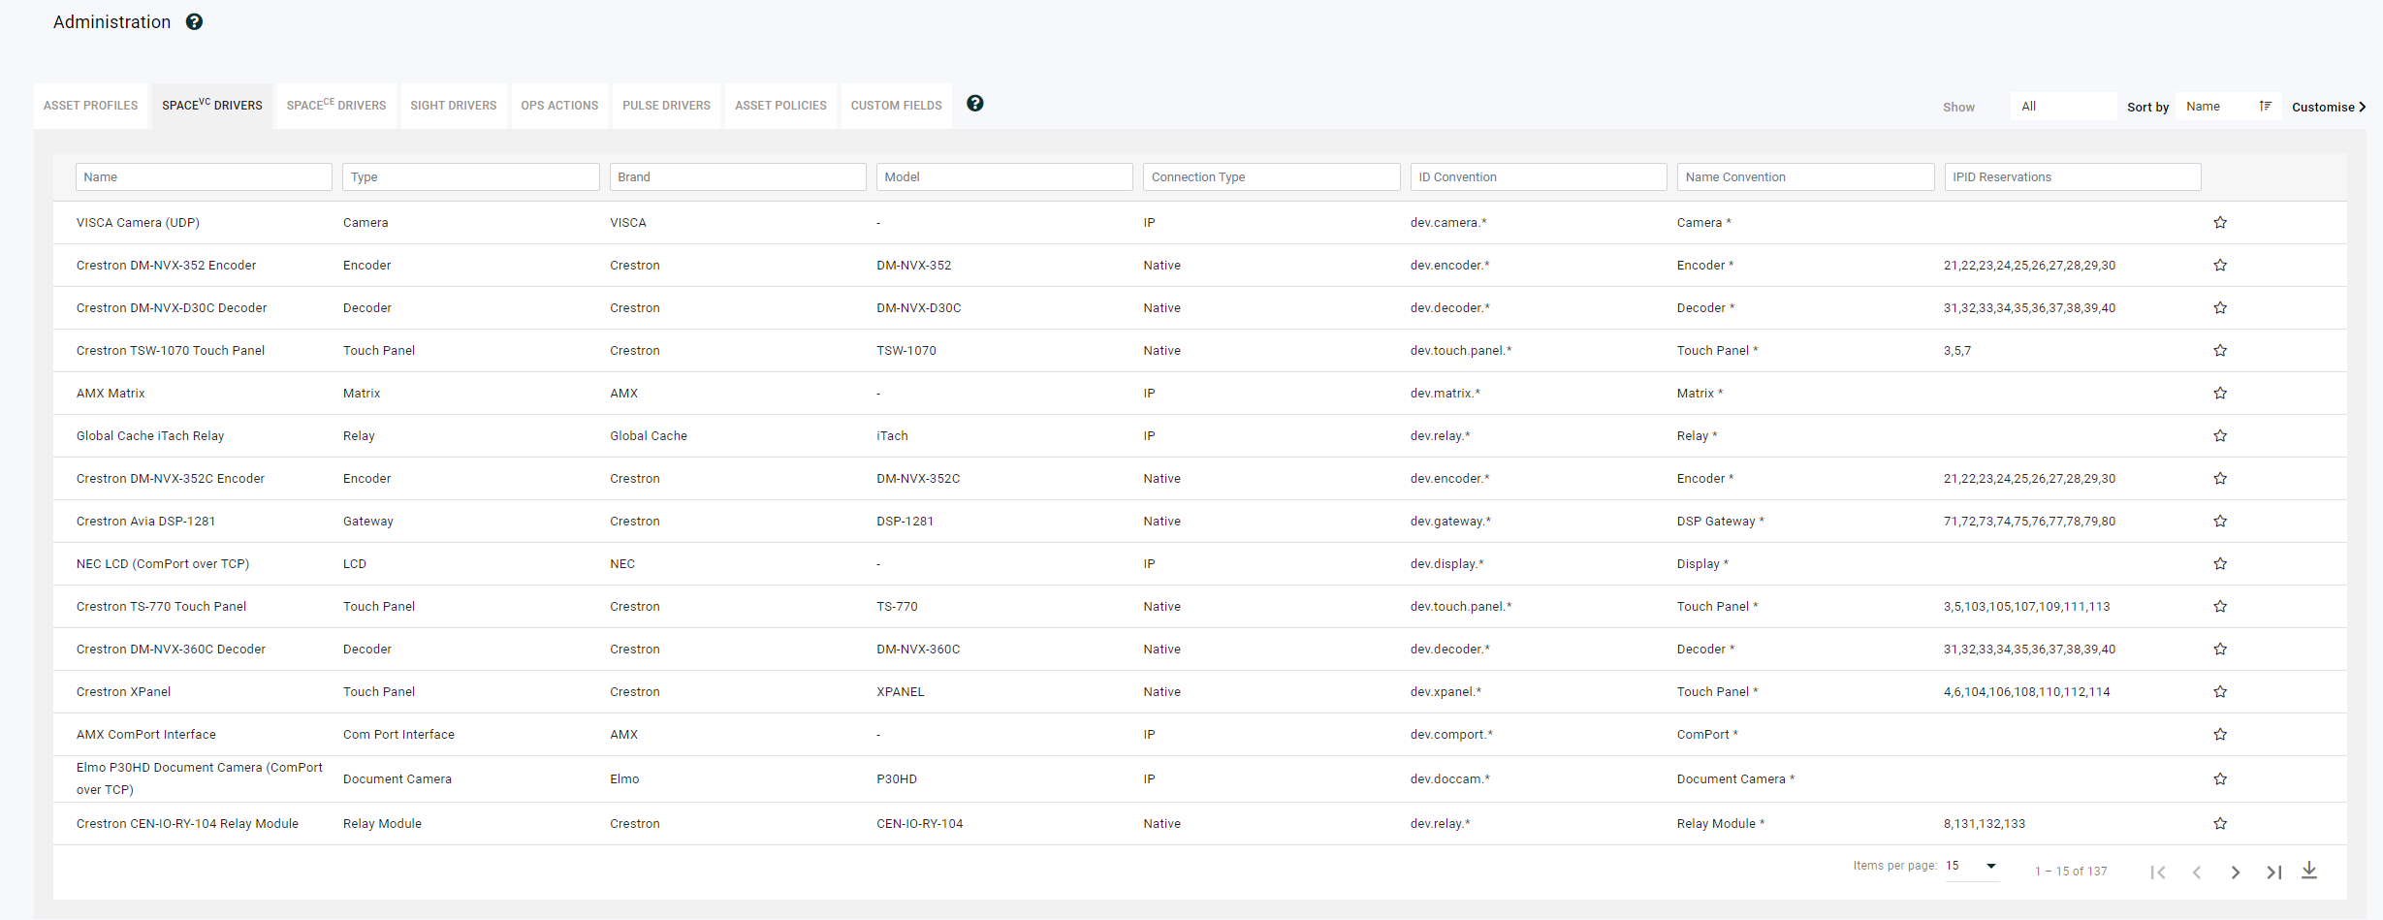Viewport: 2383px width, 920px height.
Task: Click model cell DM-NVX-360C
Action: pos(918,649)
